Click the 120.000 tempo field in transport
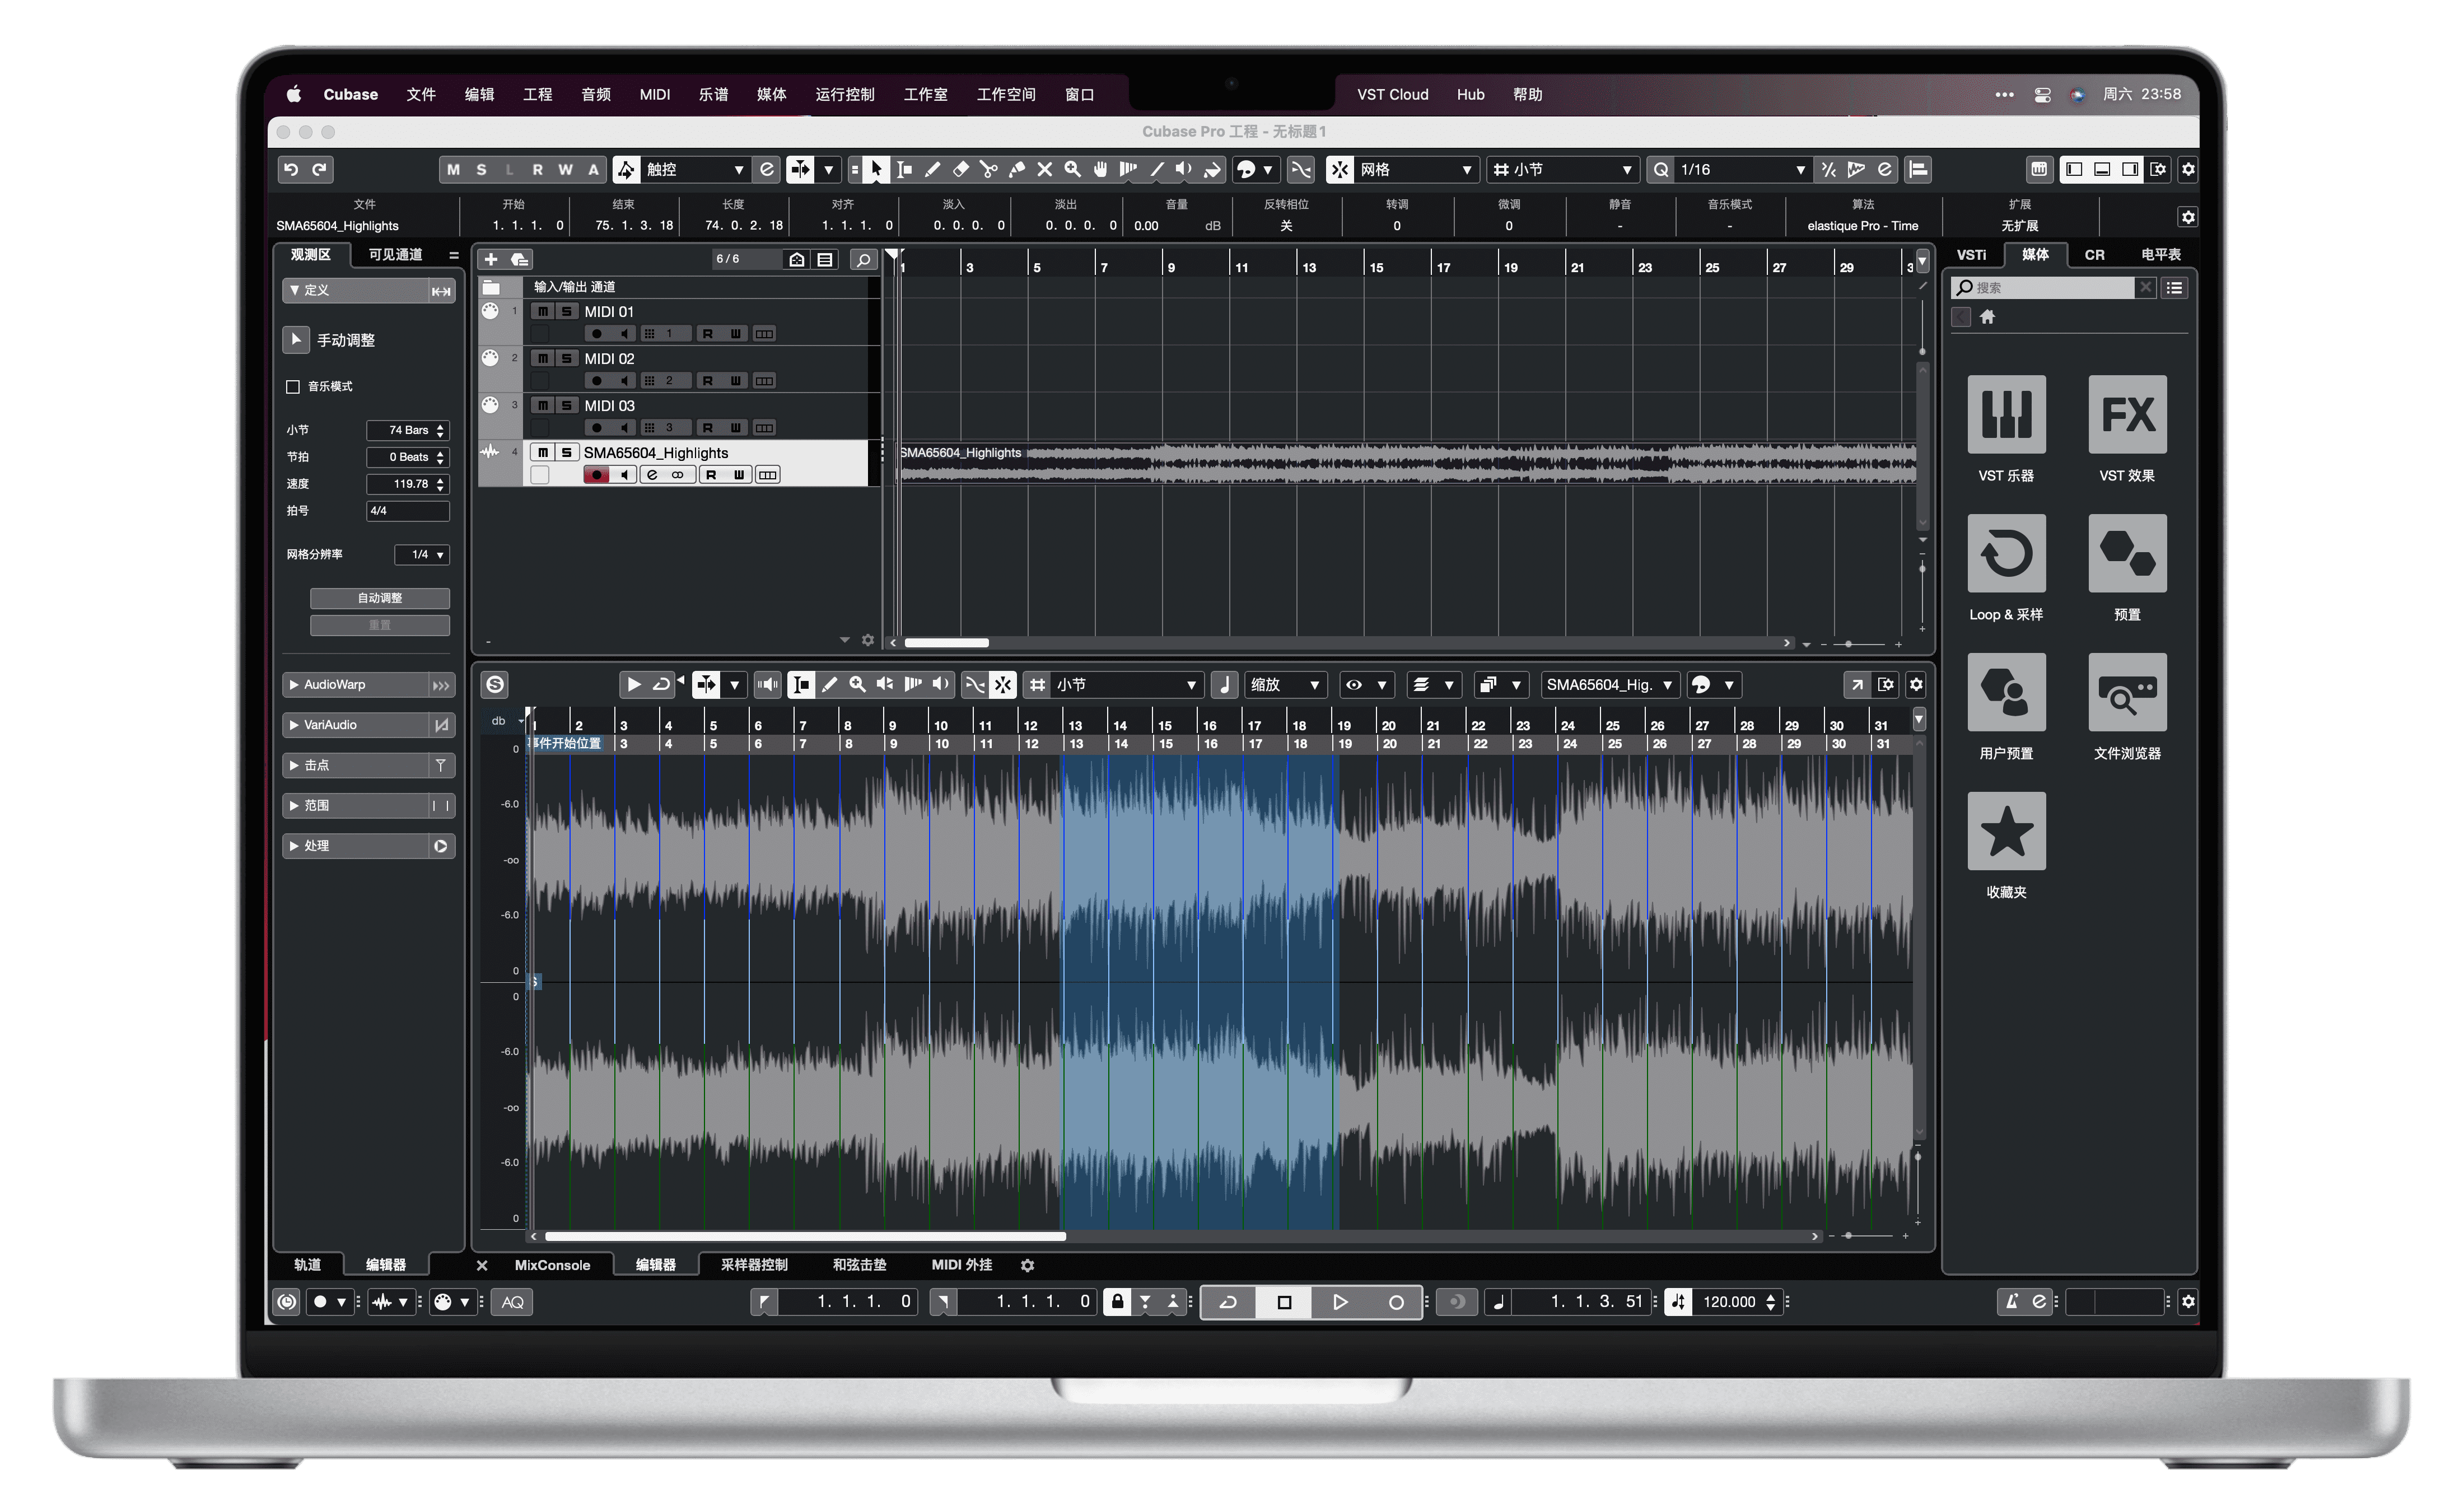2464x1512 pixels. click(1729, 1302)
